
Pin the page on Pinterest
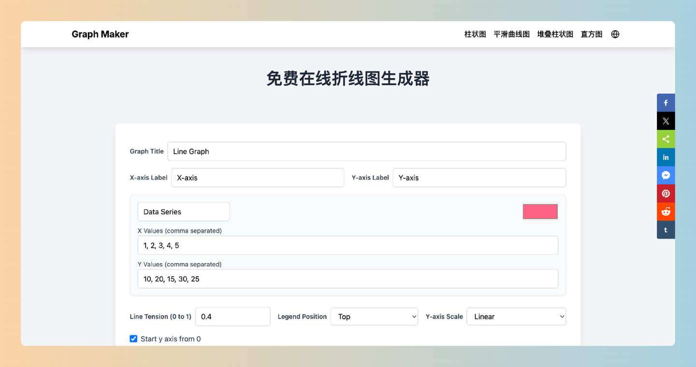point(666,193)
